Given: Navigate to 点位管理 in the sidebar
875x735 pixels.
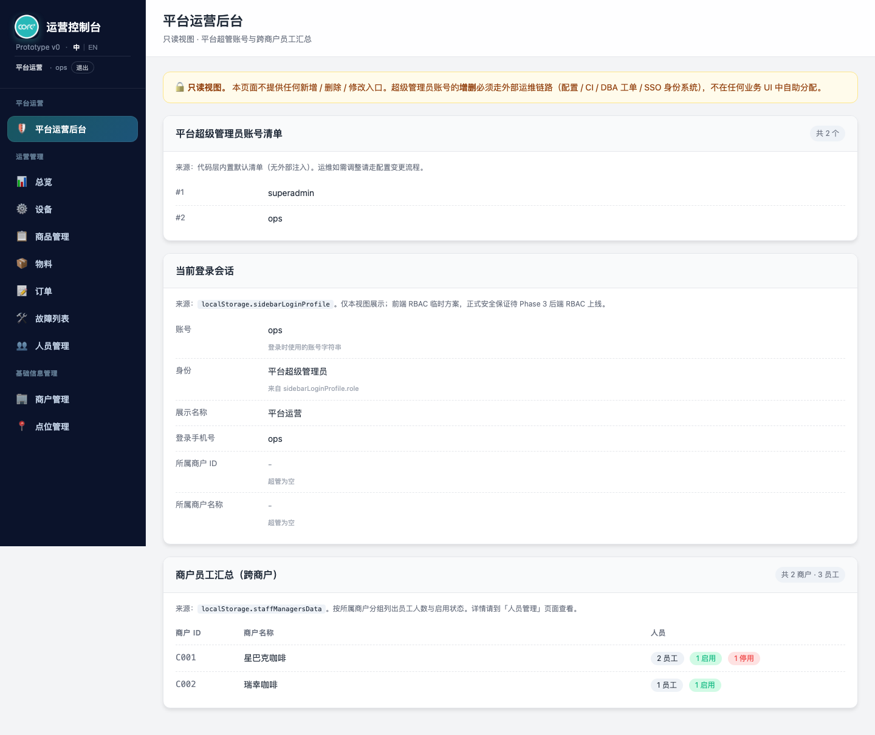Looking at the screenshot, I should tap(73, 426).
